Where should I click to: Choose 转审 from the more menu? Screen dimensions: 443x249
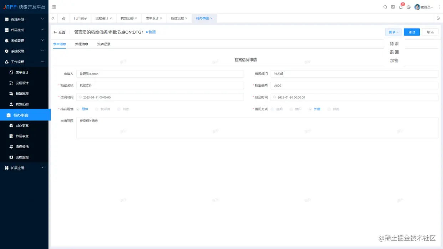point(394,44)
